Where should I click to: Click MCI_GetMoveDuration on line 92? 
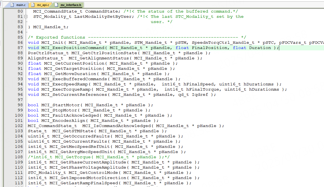[70, 74]
